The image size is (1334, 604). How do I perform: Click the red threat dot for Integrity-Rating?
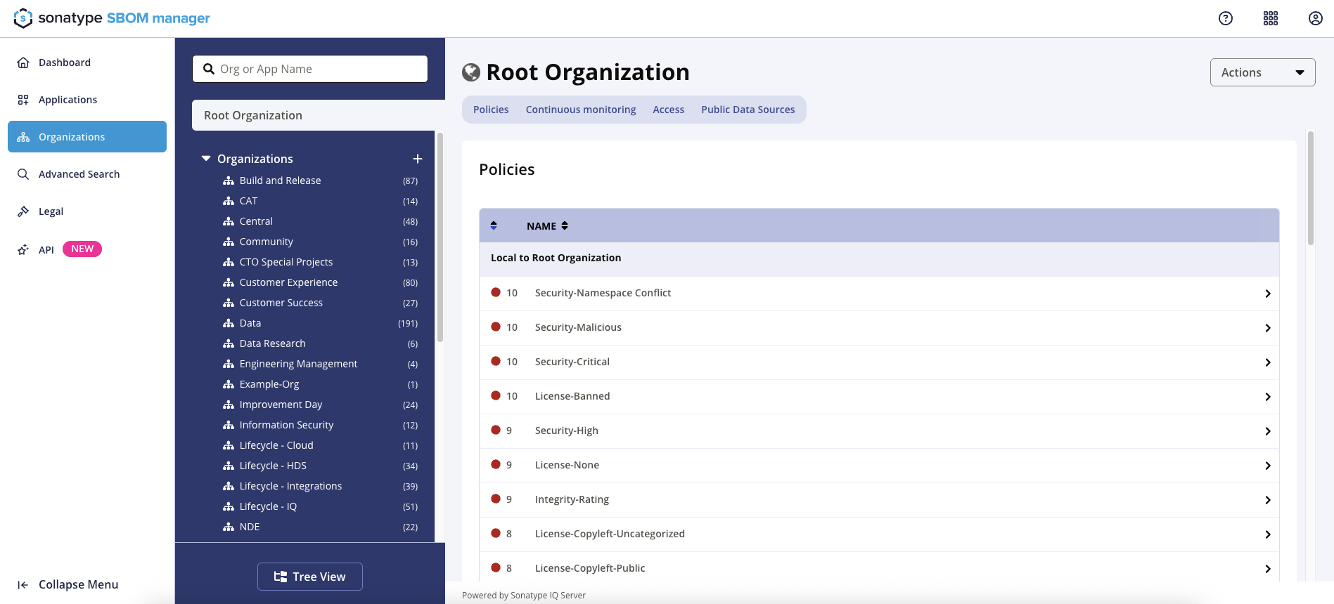click(496, 499)
